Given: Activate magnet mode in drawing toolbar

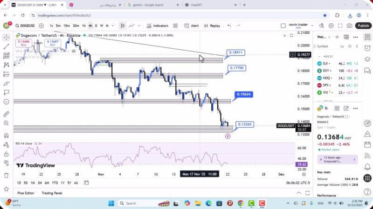Looking at the screenshot, I should click(6, 136).
